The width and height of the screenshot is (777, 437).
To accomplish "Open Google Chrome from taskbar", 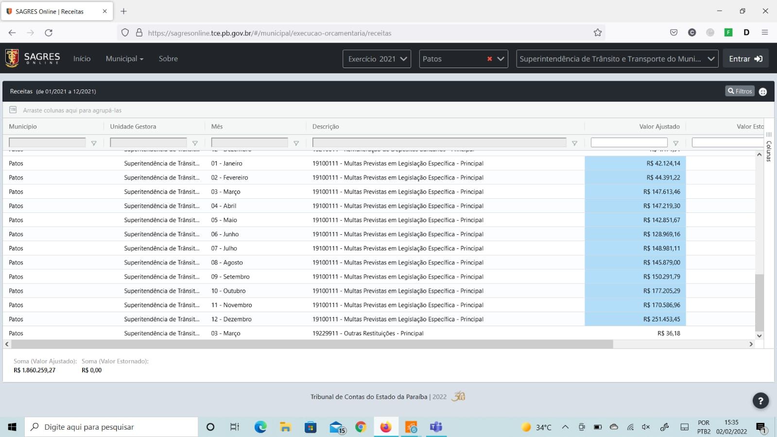I will (x=361, y=427).
